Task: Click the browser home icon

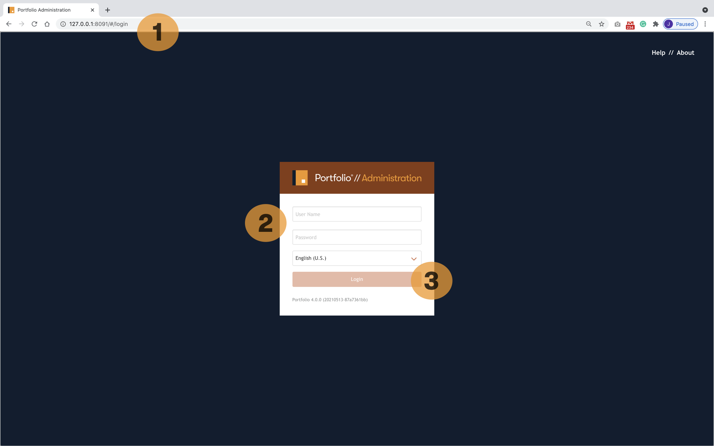Action: point(47,24)
